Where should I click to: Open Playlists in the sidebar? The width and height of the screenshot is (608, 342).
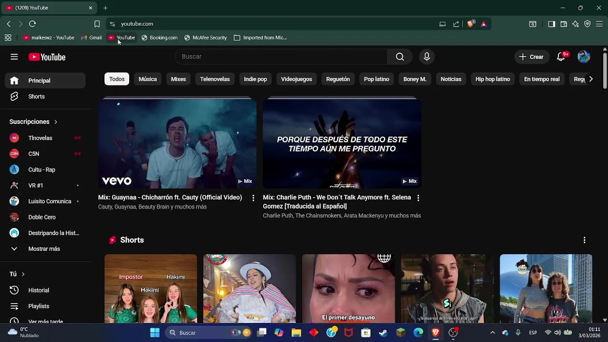click(45, 306)
